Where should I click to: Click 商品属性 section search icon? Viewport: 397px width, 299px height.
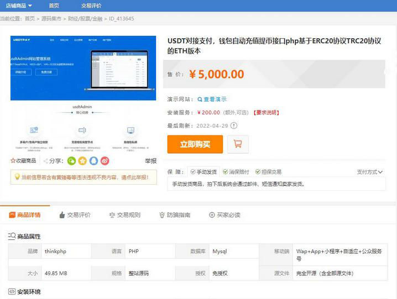(x=12, y=236)
